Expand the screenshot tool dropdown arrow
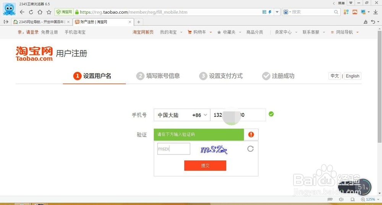This screenshot has height=205, width=382. 369,12
